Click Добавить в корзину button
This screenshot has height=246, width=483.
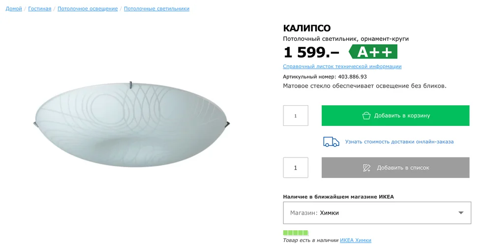pos(395,116)
